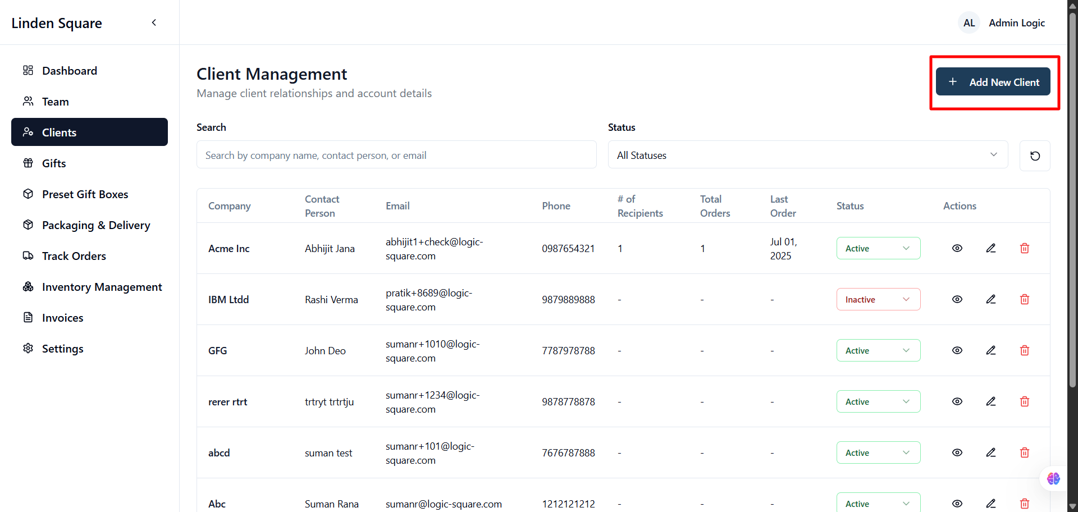1078x512 pixels.
Task: Click Add New Client button
Action: pyautogui.click(x=993, y=82)
